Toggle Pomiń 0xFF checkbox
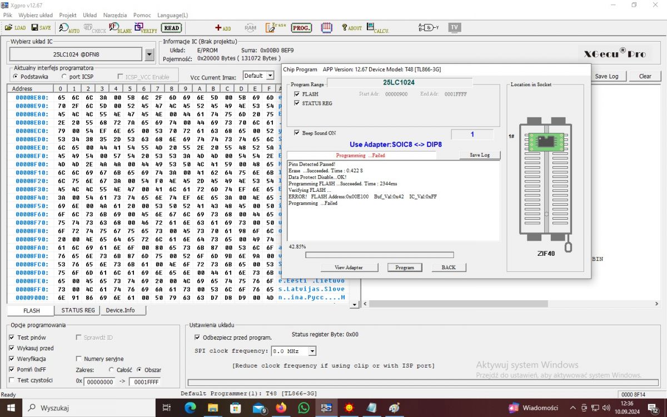This screenshot has width=667, height=417. 12,370
